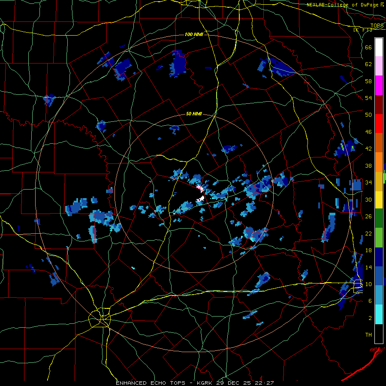This screenshot has height=386, width=386.
Task: Click the light pink legend color block
Action: point(379,66)
